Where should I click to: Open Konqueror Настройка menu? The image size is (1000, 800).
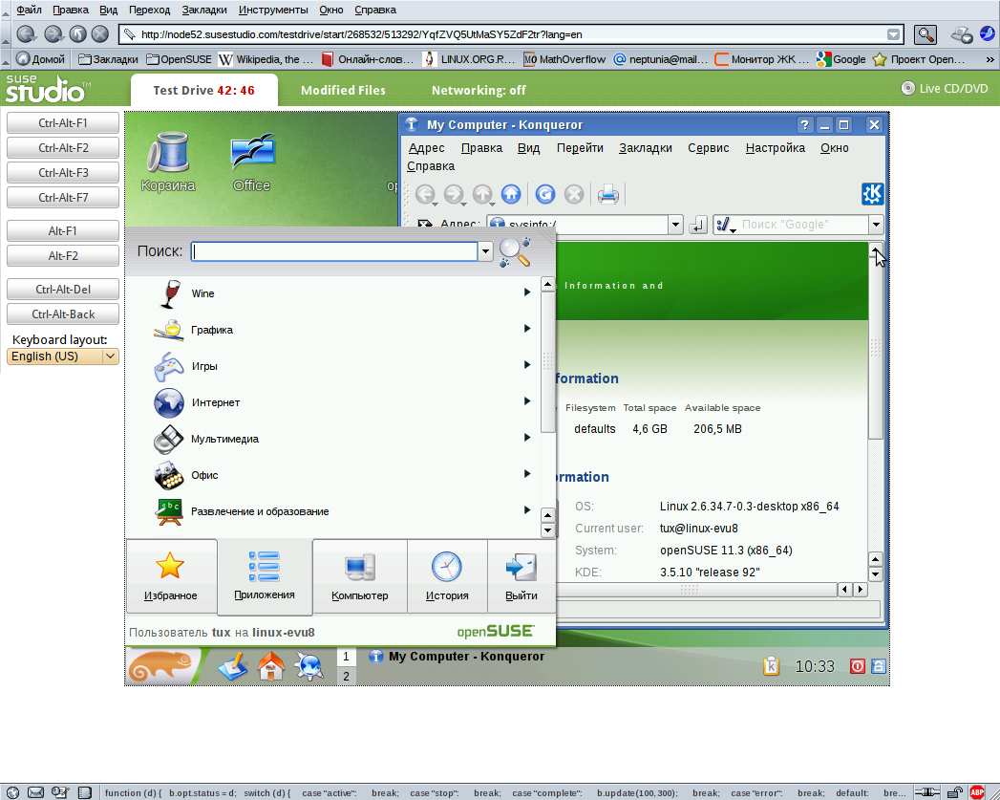775,148
